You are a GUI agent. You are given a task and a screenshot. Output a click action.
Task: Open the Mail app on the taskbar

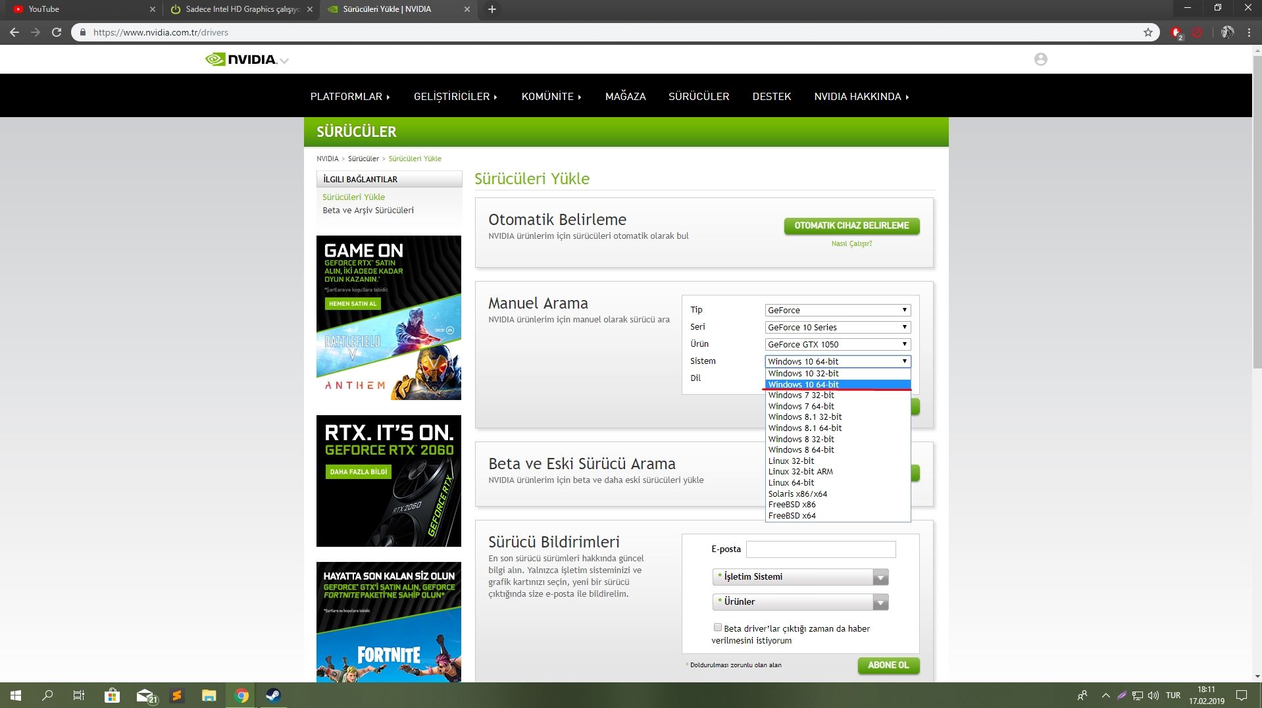click(x=146, y=695)
